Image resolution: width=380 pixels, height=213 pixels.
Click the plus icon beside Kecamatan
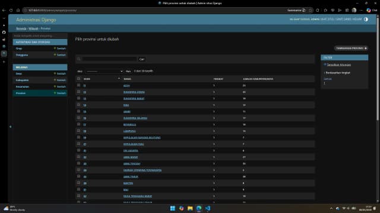click(55, 86)
